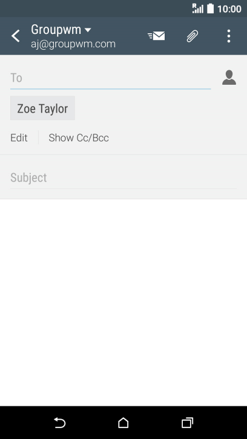
Task: Open the contact picker person icon
Action: point(229,78)
